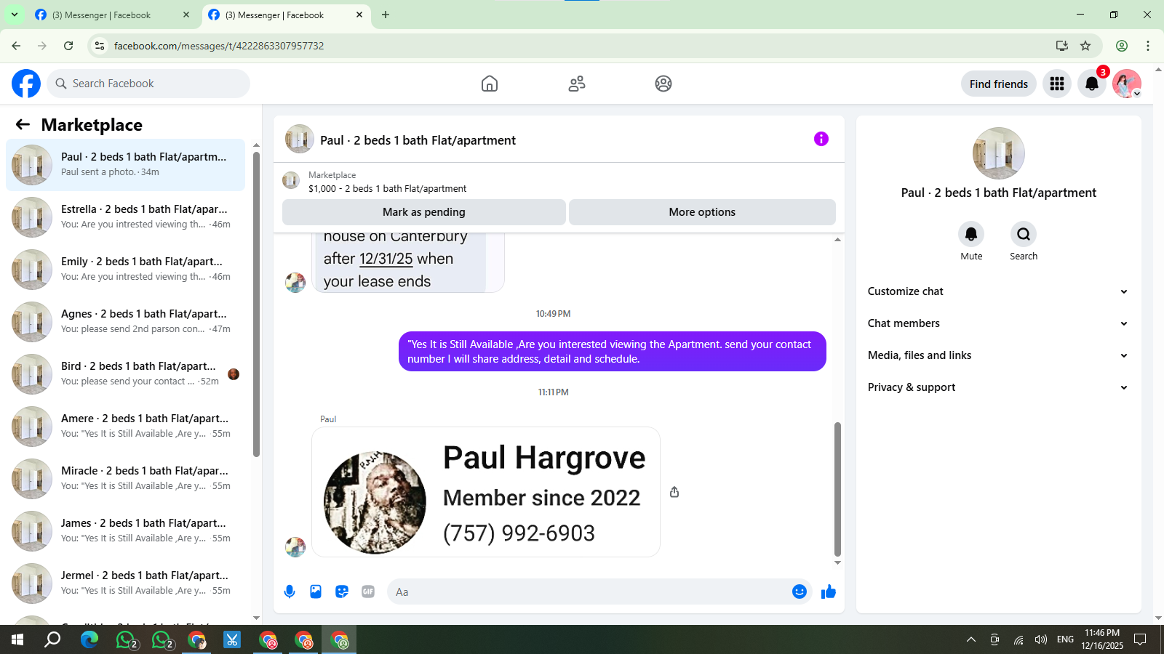Click the conversation list scrollbar

[256, 305]
